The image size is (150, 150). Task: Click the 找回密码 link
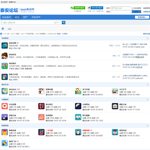(x=147, y=8)
